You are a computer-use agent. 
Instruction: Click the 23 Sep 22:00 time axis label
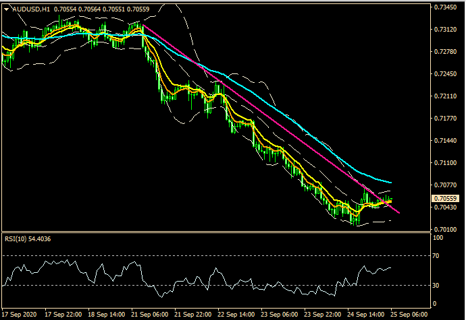pyautogui.click(x=323, y=315)
